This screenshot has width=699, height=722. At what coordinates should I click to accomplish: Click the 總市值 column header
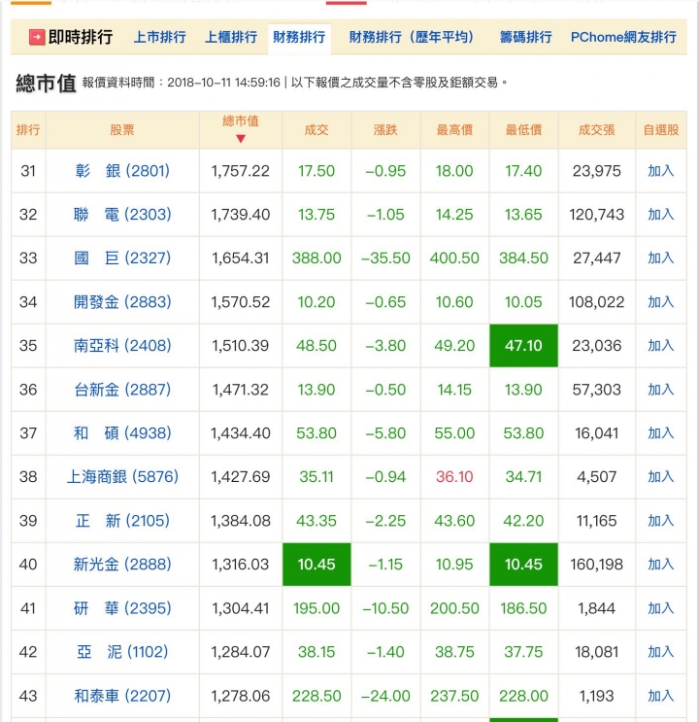coord(241,121)
